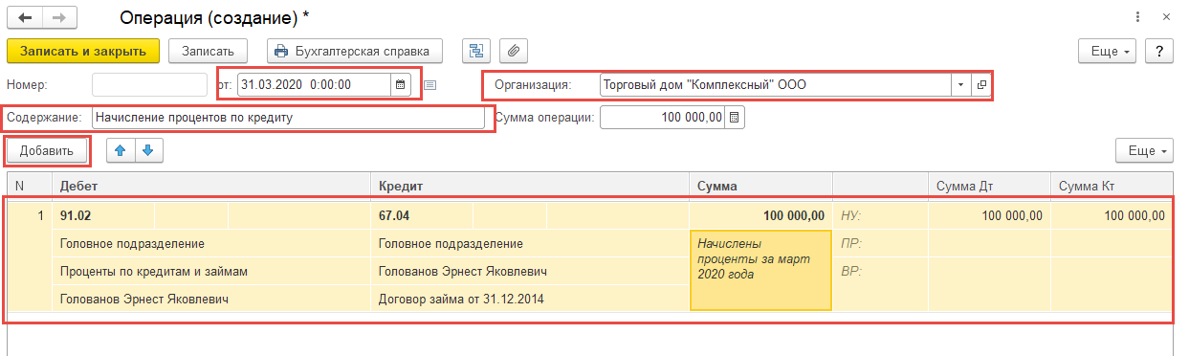Open help with the question mark button
This screenshot has width=1189, height=356.
point(1159,51)
